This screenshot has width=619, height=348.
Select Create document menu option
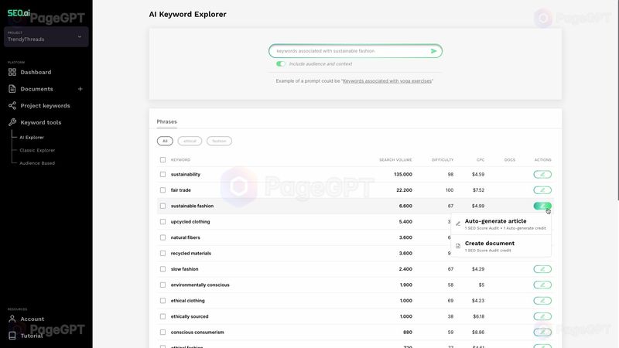(x=501, y=246)
